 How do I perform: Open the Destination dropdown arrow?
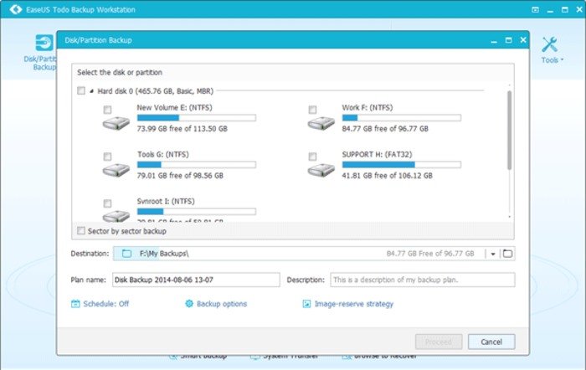493,254
